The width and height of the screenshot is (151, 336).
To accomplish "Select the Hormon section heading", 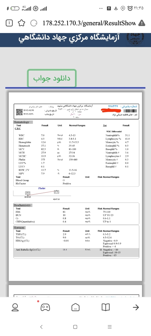I will coord(19,228).
